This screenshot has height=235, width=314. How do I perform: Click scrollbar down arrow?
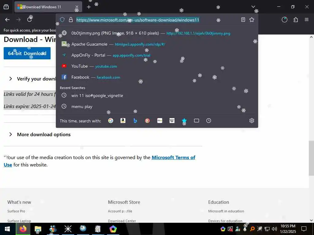coord(311,220)
